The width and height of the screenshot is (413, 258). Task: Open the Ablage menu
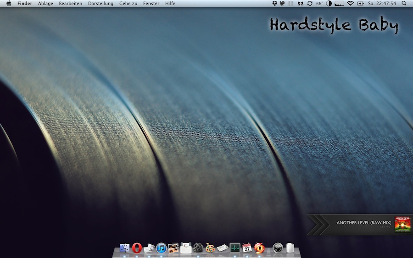point(45,3)
